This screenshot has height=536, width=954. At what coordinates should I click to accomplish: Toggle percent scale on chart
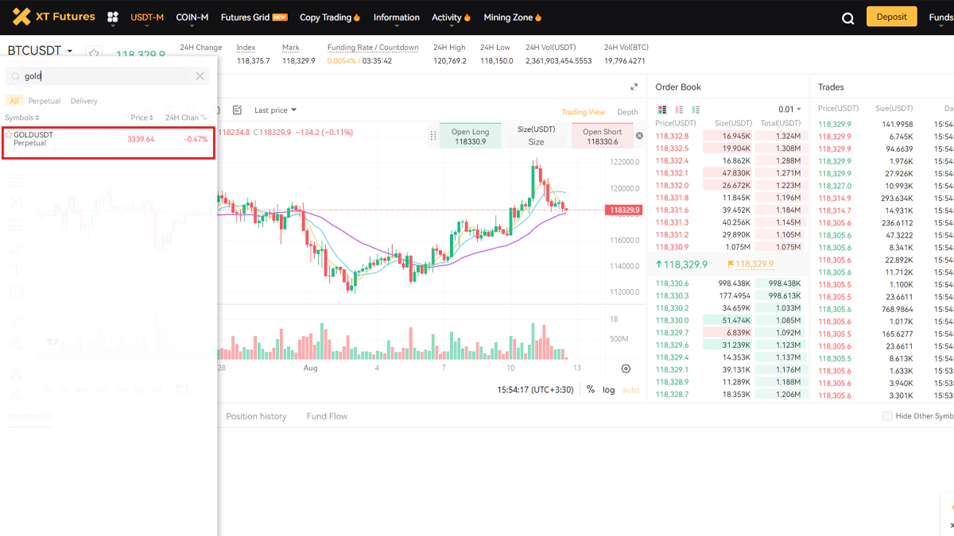[x=591, y=390]
